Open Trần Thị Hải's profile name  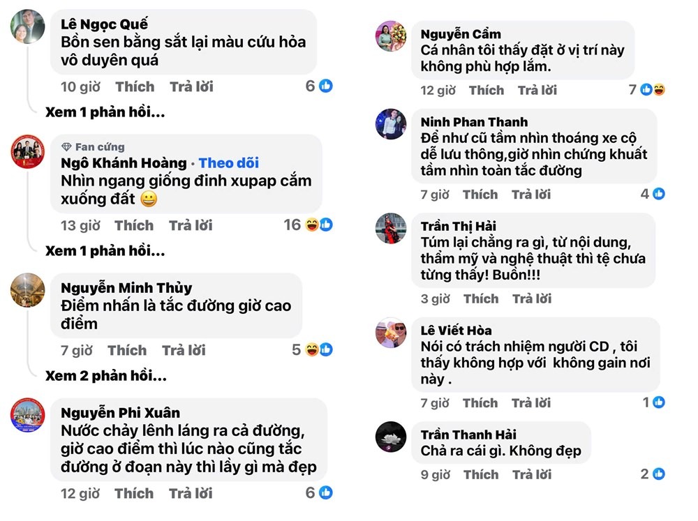pos(459,226)
